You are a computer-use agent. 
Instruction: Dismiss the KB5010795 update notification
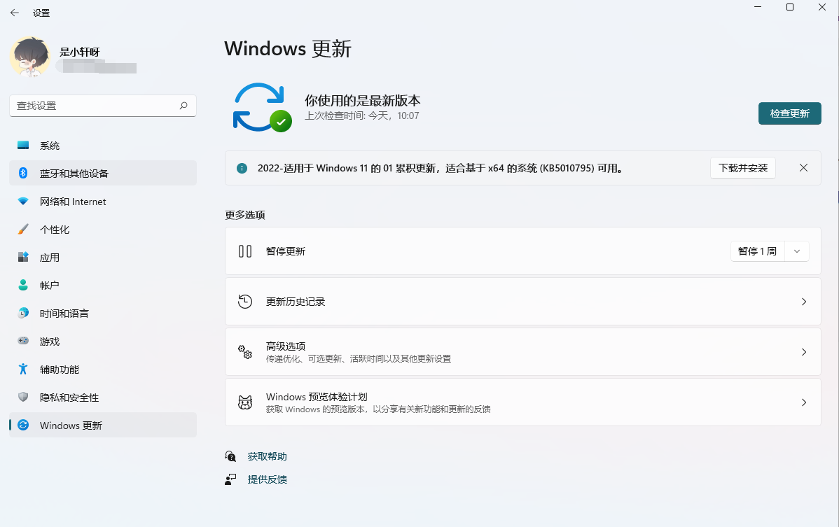pos(803,168)
